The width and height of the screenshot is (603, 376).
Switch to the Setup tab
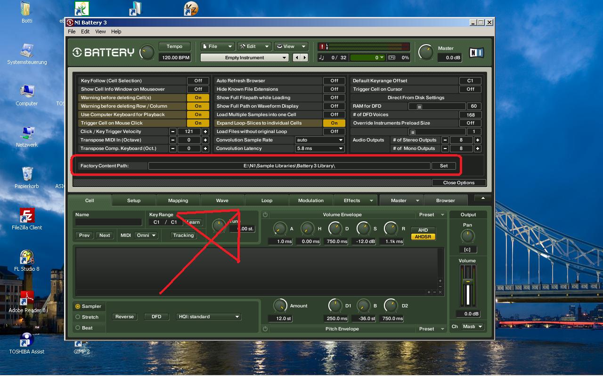(134, 201)
